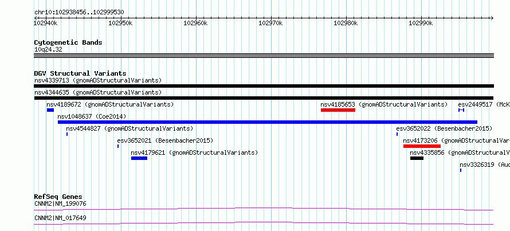The height and width of the screenshot is (231, 510).
Task: Open esv2449517 variant label
Action: (x=484, y=104)
